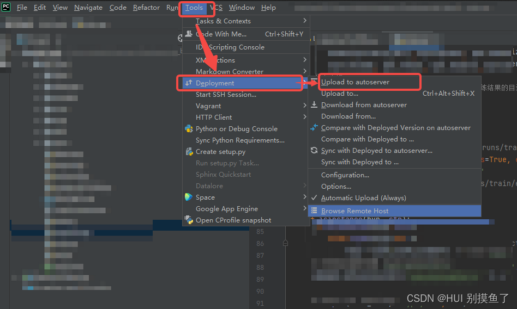Click the sync circular arrows icon
This screenshot has width=517, height=309.
[x=314, y=150]
